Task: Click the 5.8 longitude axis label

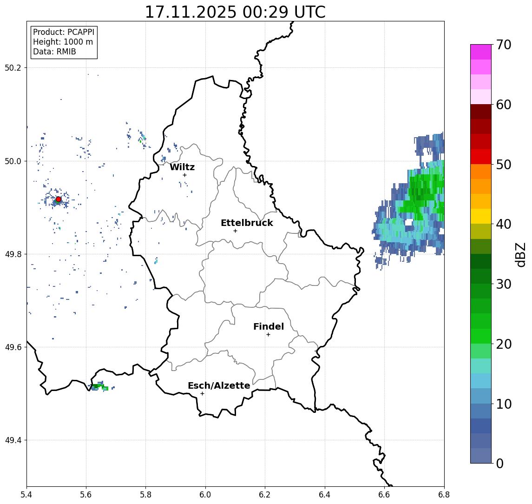Action: click(x=146, y=495)
